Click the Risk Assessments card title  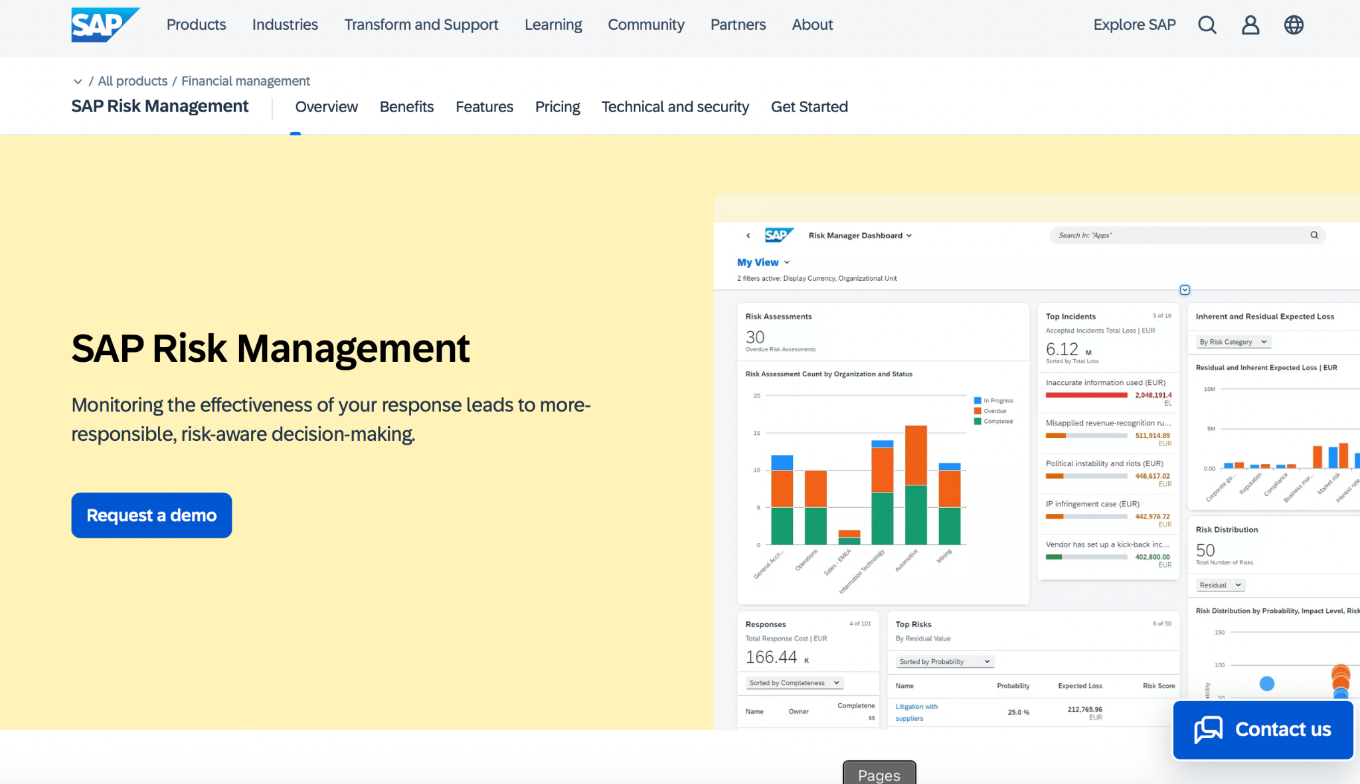[778, 317]
